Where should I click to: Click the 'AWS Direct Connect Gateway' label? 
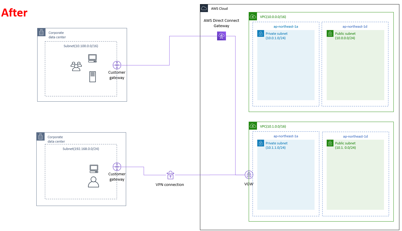tap(222, 23)
